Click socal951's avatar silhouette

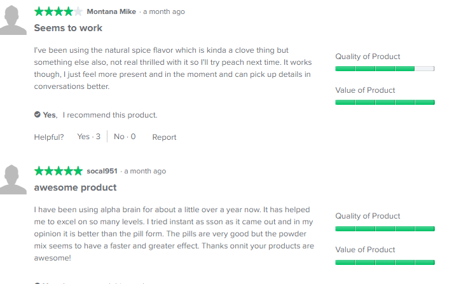click(13, 180)
